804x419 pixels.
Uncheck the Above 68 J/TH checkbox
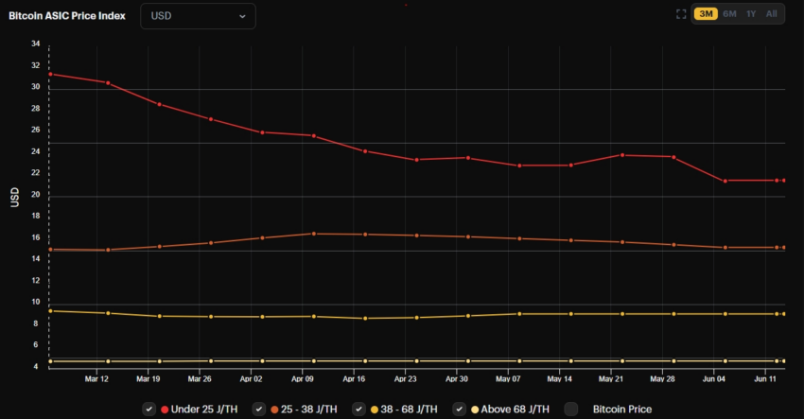tap(459, 409)
